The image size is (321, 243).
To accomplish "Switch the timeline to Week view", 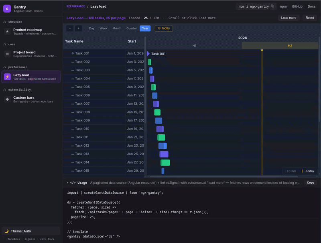I will pyautogui.click(x=104, y=28).
